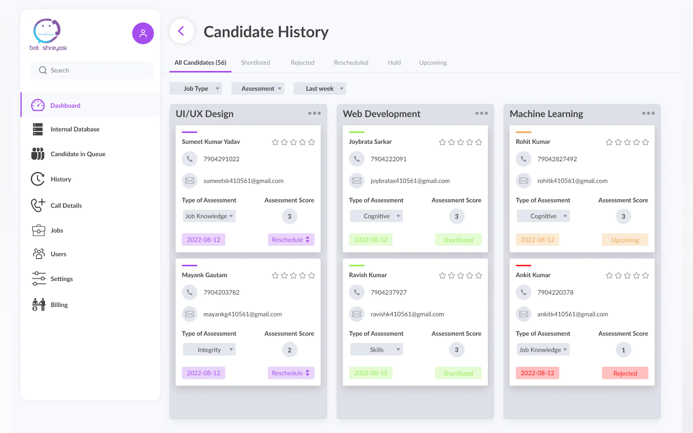The width and height of the screenshot is (693, 433).
Task: Open Candidate in Queue from sidebar
Action: pos(78,154)
